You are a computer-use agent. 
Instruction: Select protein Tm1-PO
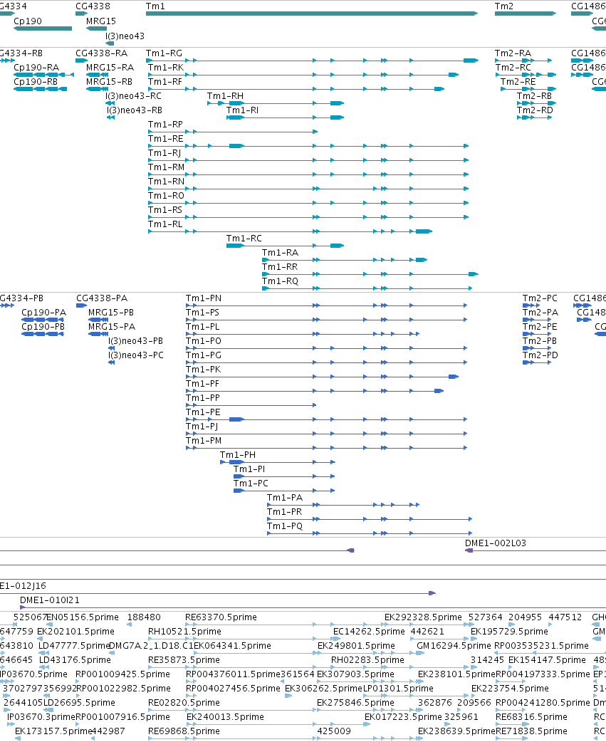[327, 348]
